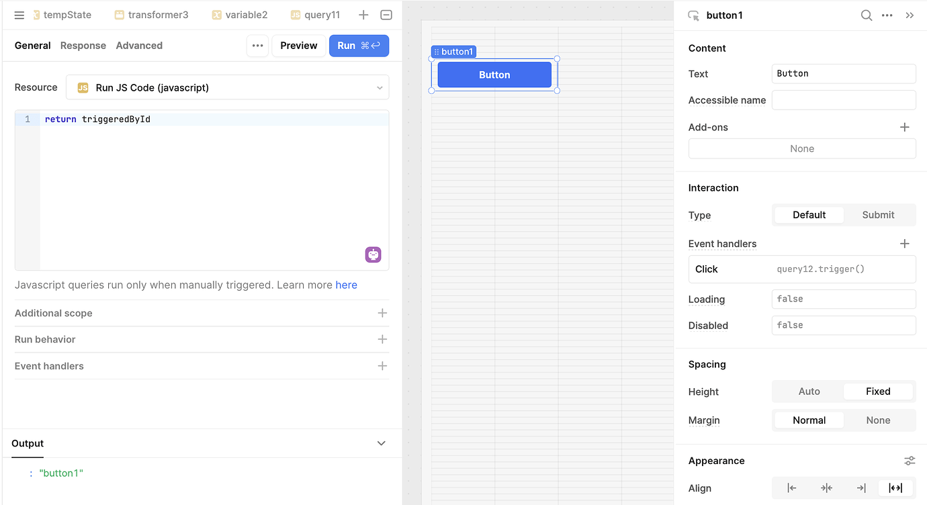The width and height of the screenshot is (927, 505).
Task: Switch to the Advanced tab
Action: click(139, 46)
